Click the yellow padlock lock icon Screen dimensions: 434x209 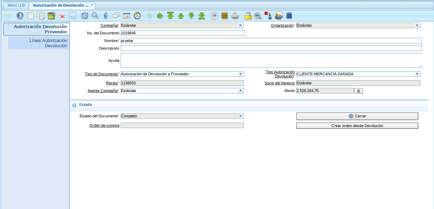tap(248, 16)
